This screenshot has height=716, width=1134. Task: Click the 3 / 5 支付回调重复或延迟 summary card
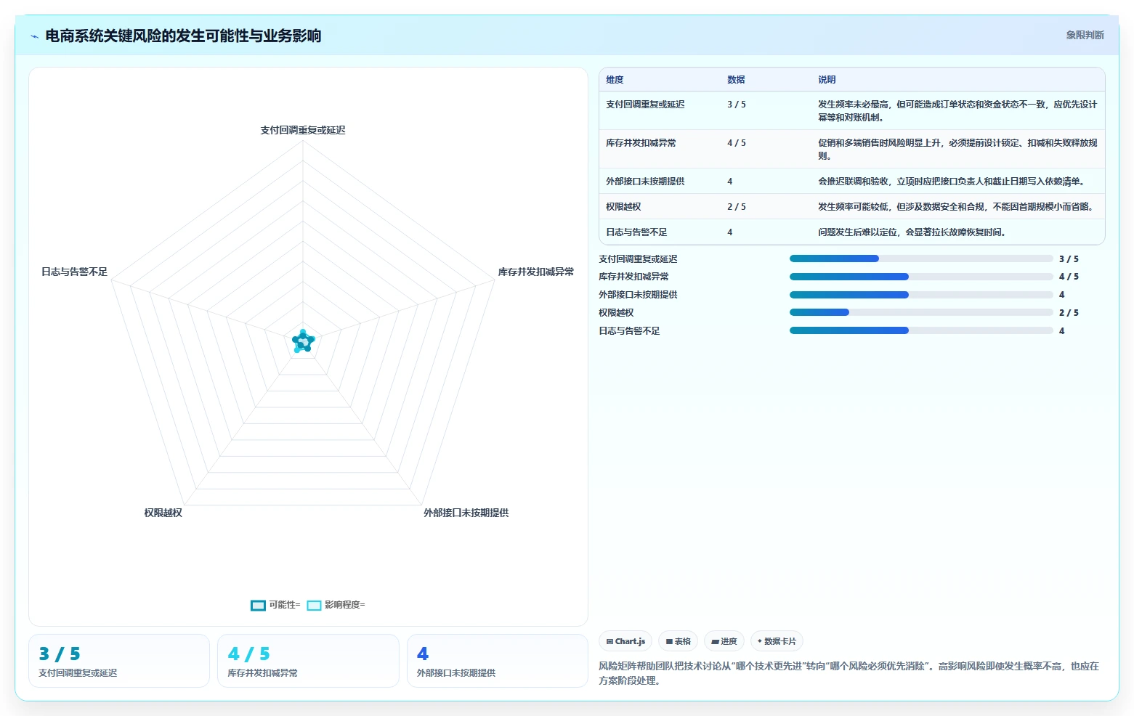(x=119, y=661)
